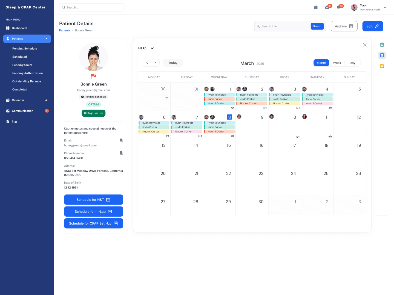
Task: Click Schedule for HST
Action: (x=93, y=200)
